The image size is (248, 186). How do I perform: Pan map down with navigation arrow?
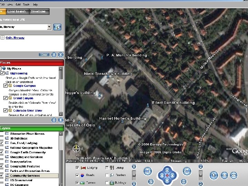click(167, 180)
